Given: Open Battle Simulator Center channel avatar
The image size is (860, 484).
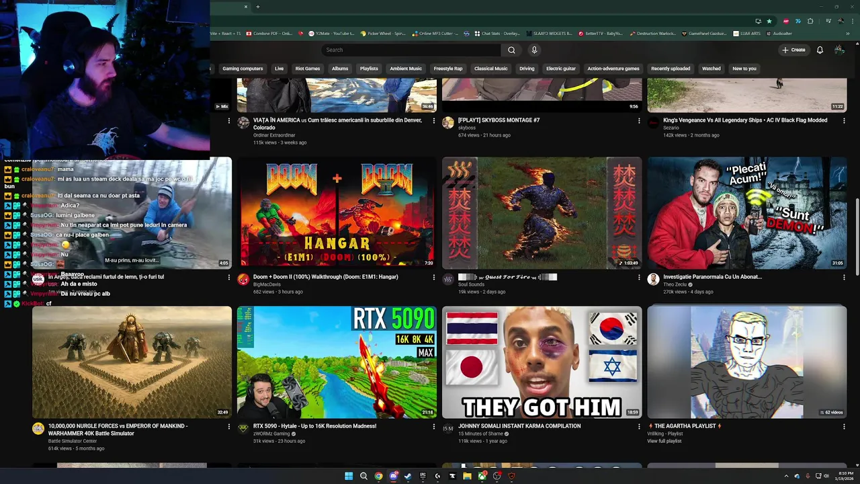Looking at the screenshot, I should click(x=38, y=429).
